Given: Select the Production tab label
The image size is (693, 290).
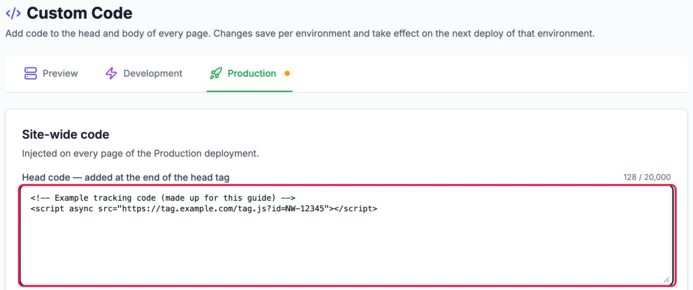Looking at the screenshot, I should coord(252,73).
